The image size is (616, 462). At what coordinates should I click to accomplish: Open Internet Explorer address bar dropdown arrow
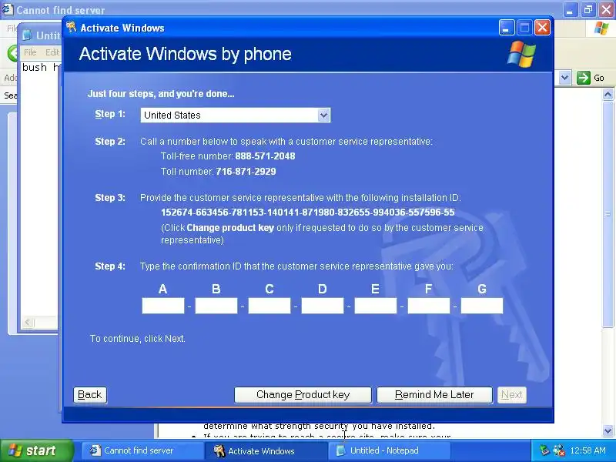click(x=564, y=78)
